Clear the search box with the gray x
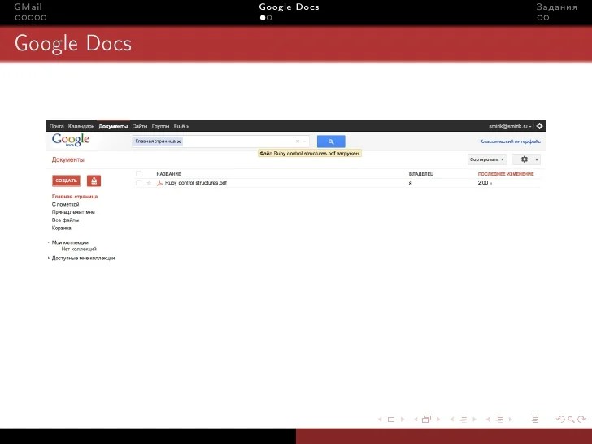592x444 pixels. (x=298, y=141)
